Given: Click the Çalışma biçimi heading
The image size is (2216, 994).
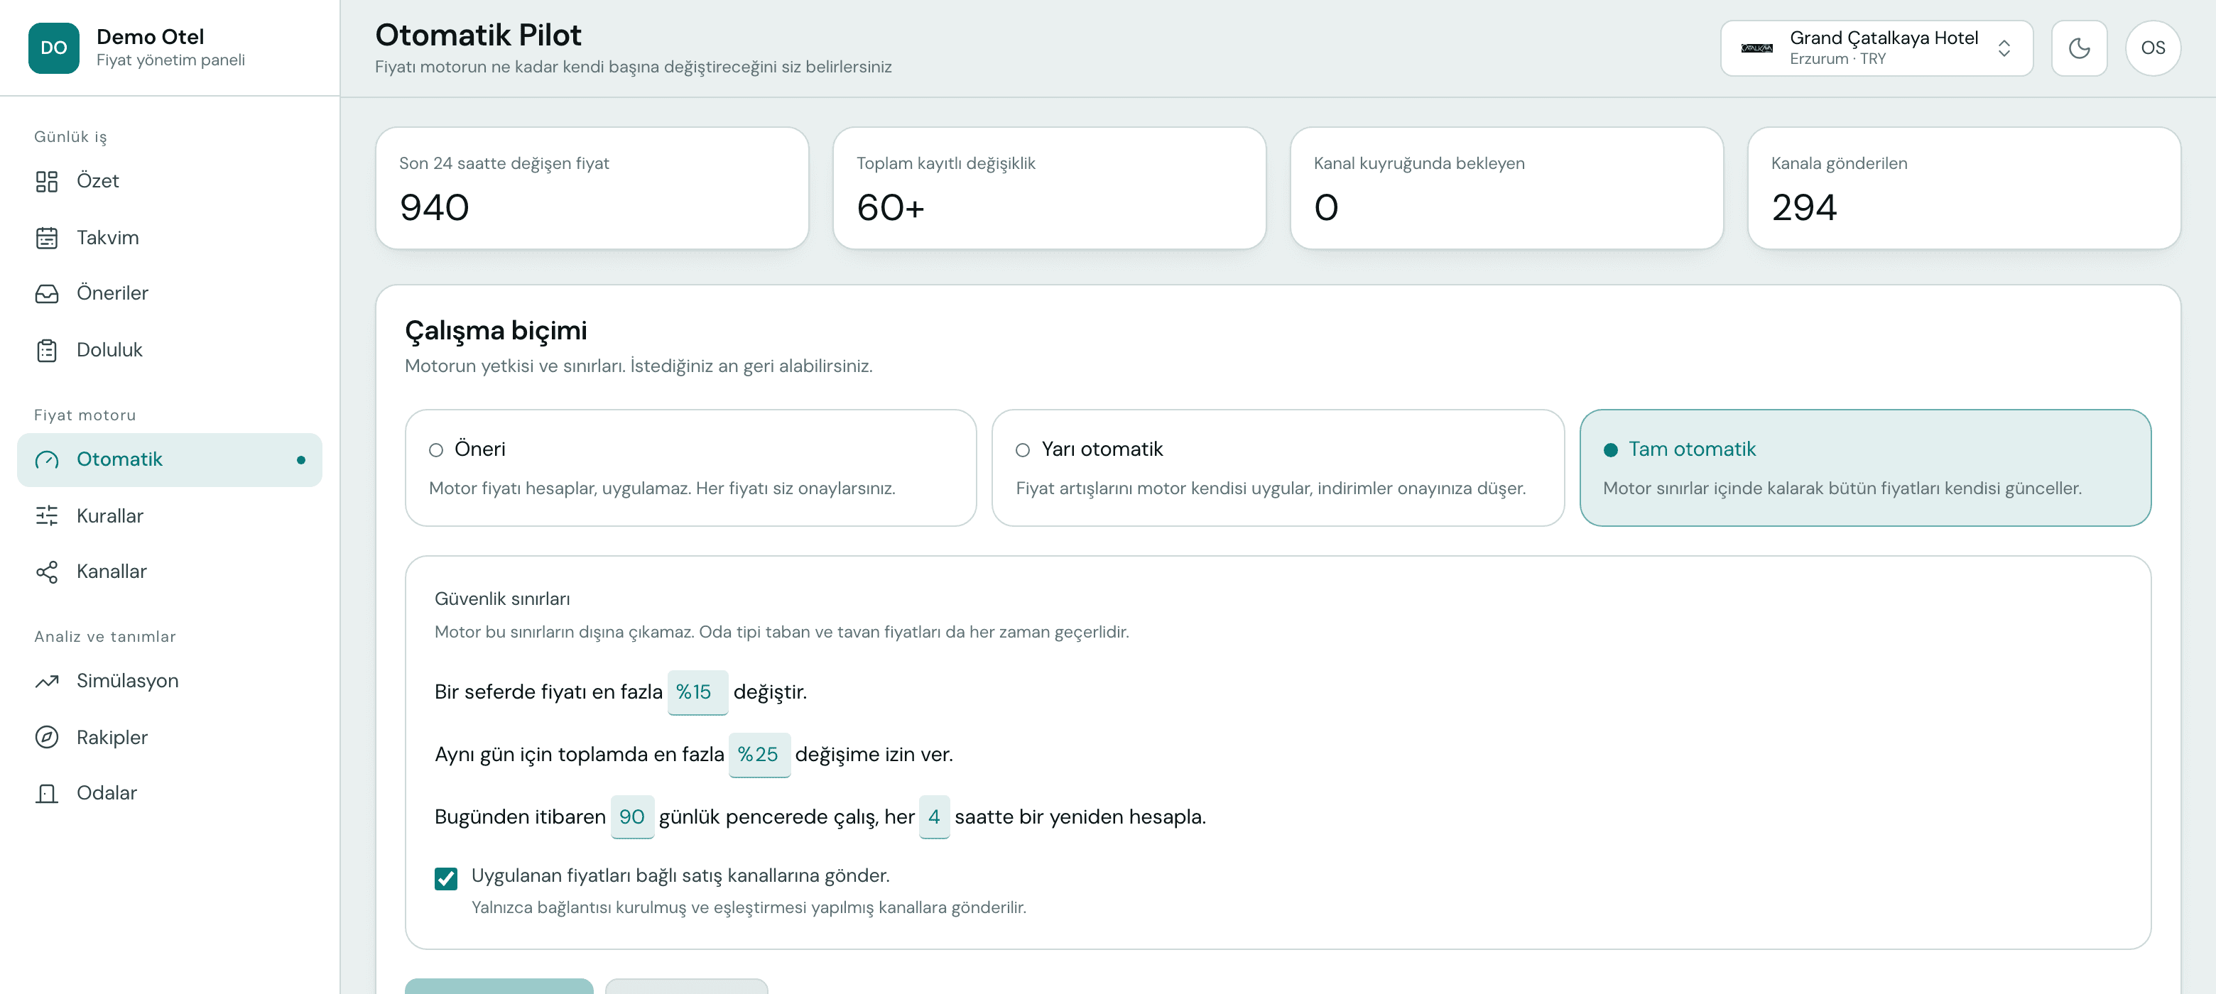Looking at the screenshot, I should 496,330.
